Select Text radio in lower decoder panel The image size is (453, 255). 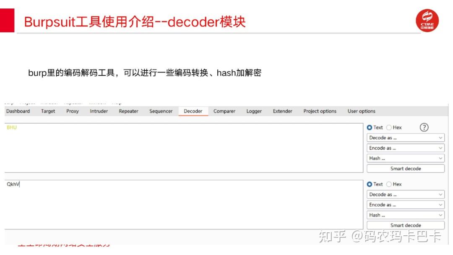(370, 184)
